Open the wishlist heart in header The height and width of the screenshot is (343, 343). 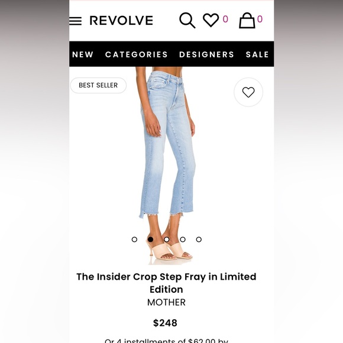[x=211, y=20]
